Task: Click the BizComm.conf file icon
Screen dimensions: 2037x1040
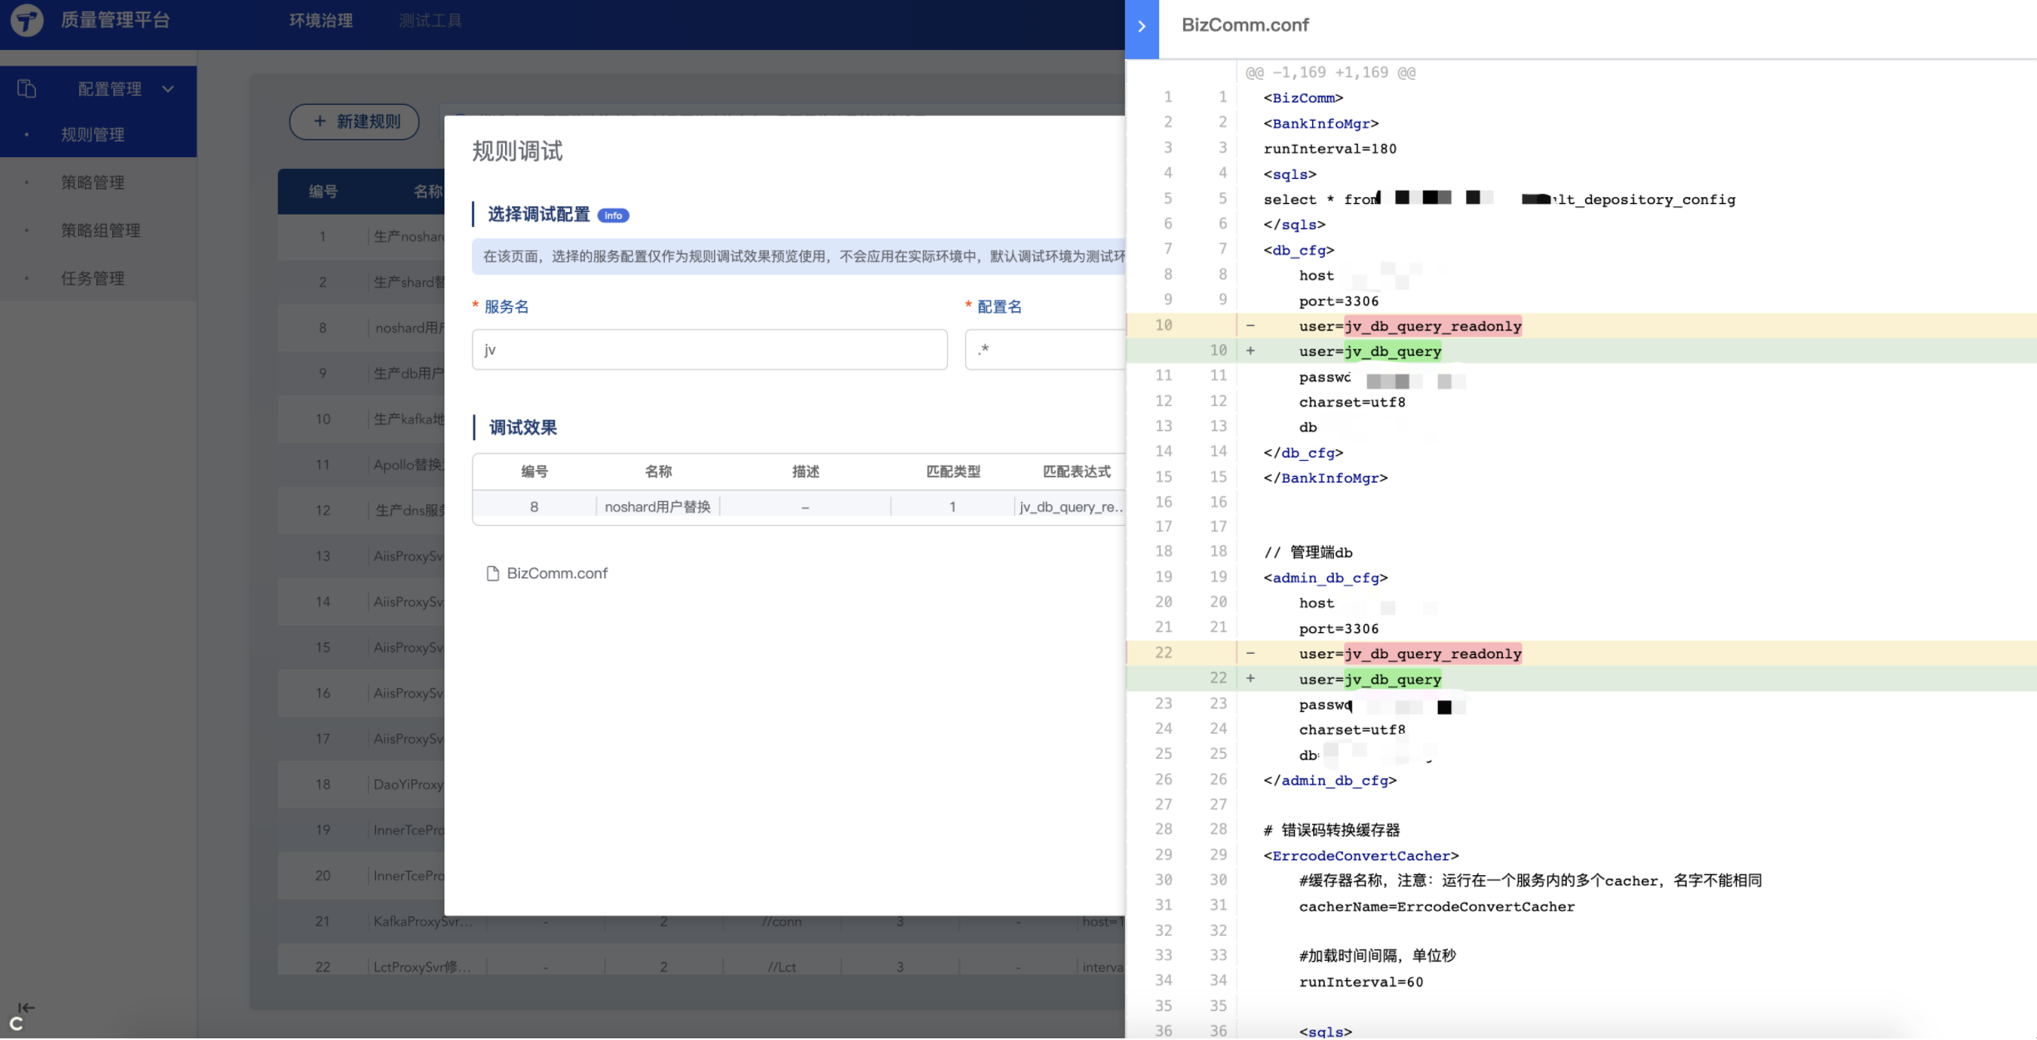Action: (x=493, y=573)
